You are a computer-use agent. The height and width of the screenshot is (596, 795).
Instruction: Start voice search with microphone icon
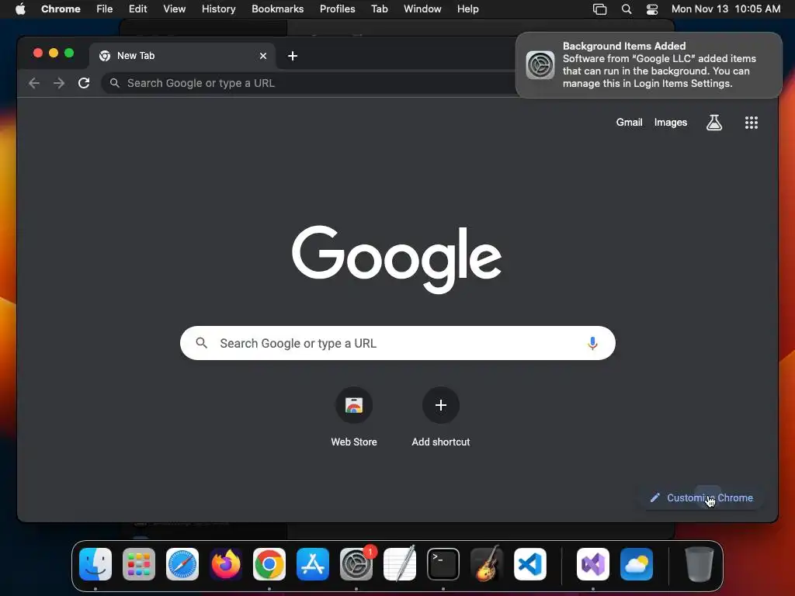[x=592, y=343]
